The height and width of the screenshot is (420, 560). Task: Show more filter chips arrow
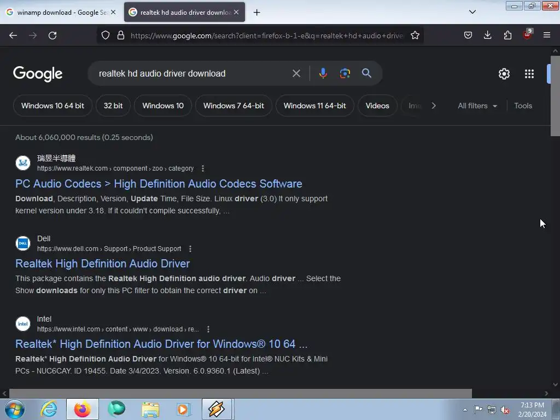434,106
